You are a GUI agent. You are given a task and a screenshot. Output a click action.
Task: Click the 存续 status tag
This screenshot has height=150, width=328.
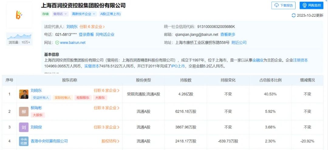[x=45, y=14]
